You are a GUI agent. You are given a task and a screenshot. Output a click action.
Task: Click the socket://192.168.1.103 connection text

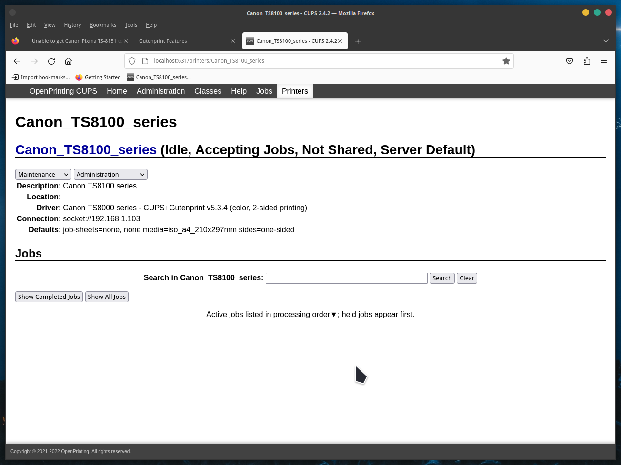pyautogui.click(x=101, y=218)
